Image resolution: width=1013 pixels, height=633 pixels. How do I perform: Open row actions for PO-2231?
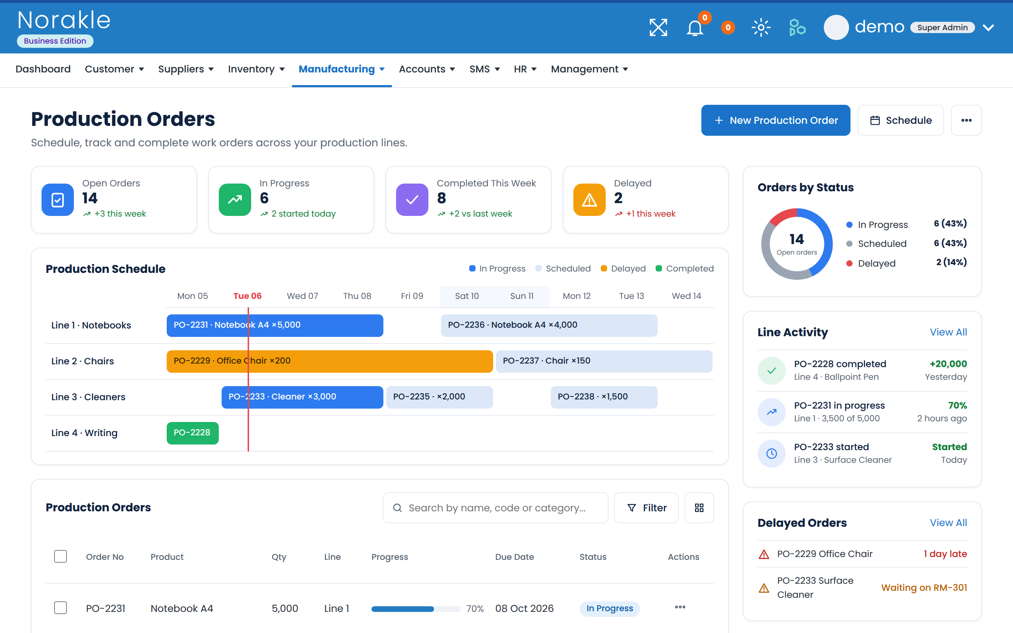click(680, 607)
